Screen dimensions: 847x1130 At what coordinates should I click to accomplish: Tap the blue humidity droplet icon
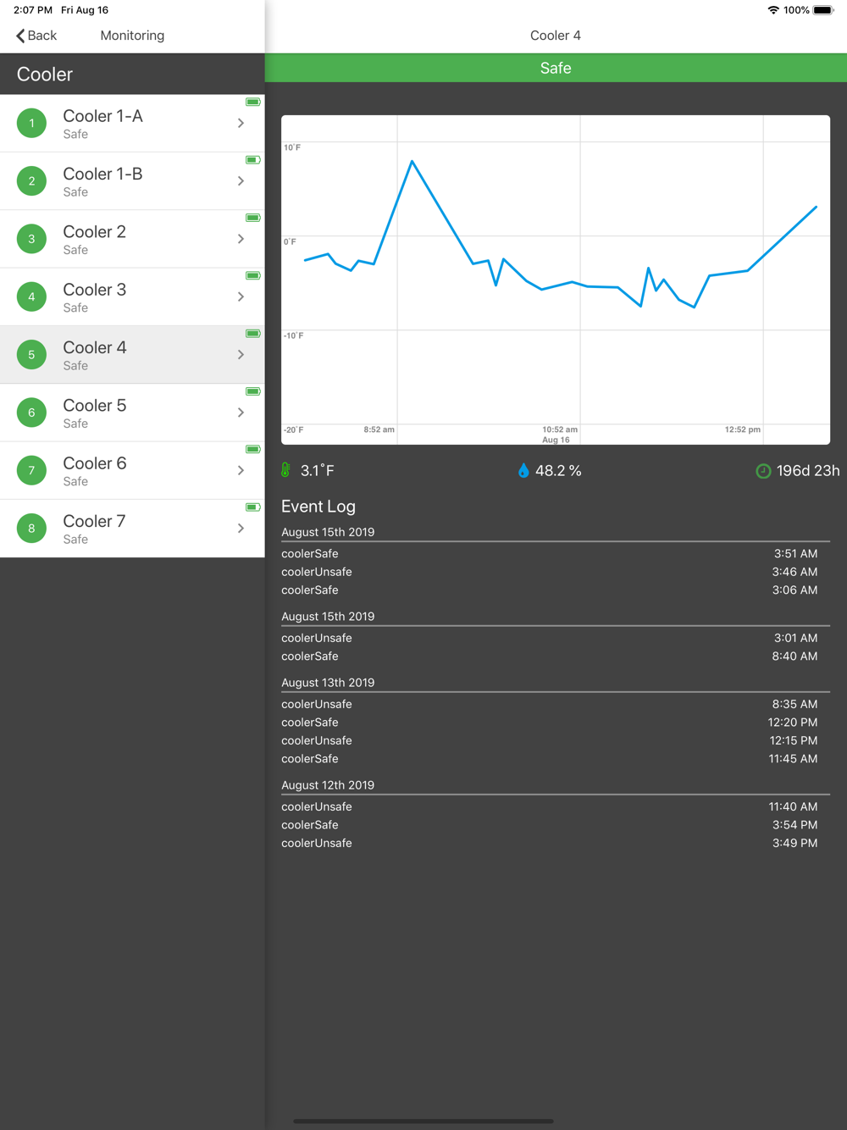(523, 470)
